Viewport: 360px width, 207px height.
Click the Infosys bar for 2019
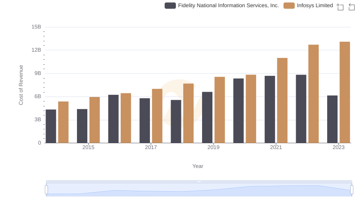[x=220, y=110]
